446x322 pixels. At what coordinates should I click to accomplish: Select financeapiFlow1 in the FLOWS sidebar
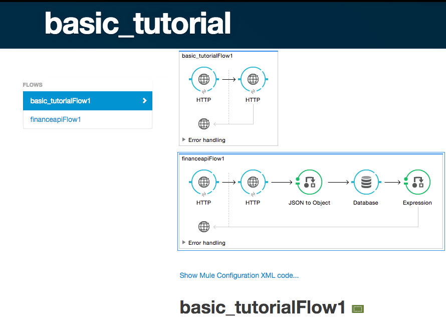coord(57,119)
